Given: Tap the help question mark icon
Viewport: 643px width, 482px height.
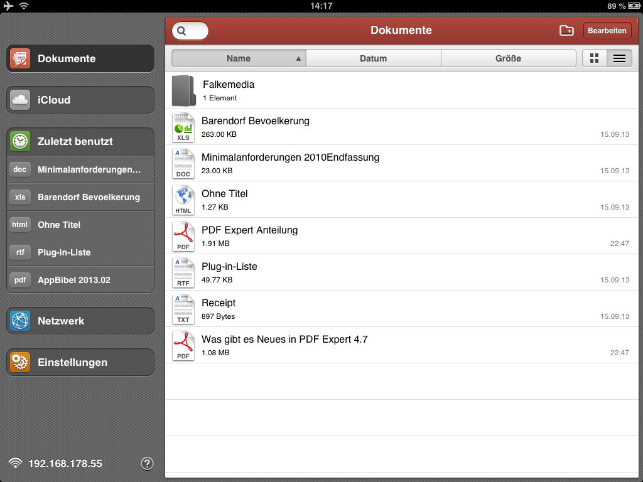Looking at the screenshot, I should coord(147,464).
